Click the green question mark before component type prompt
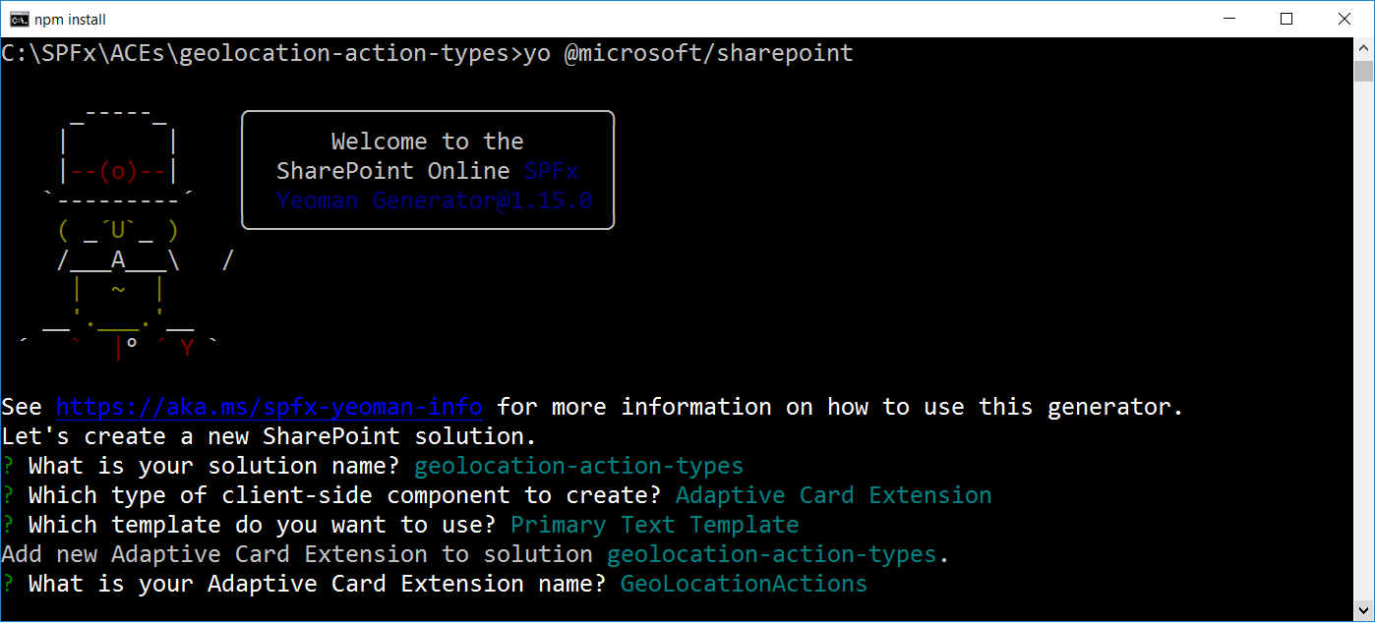 8,495
